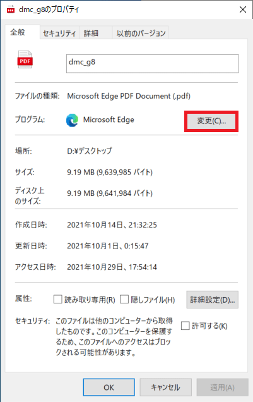Click the プログラム label
The width and height of the screenshot is (253, 402).
coord(30,119)
